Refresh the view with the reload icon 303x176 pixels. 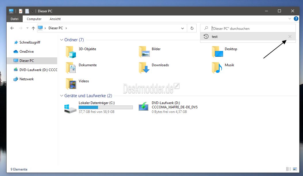[x=192, y=28]
